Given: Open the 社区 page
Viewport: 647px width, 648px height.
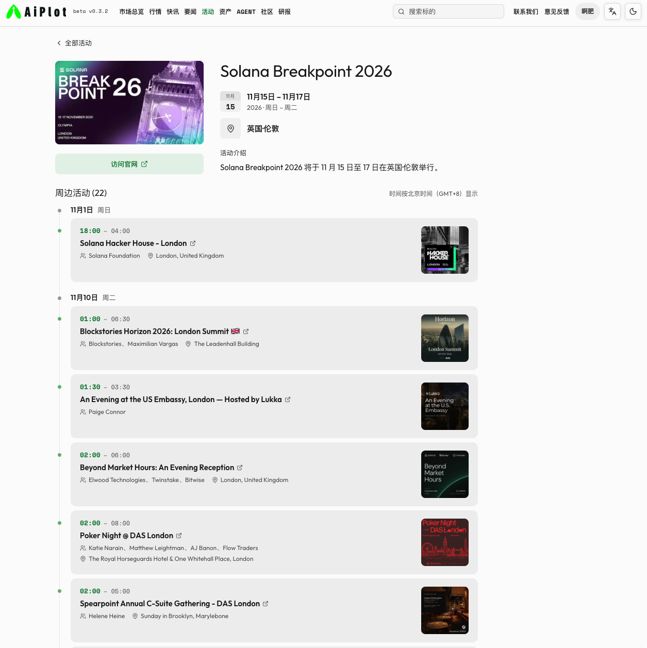Looking at the screenshot, I should [x=267, y=12].
